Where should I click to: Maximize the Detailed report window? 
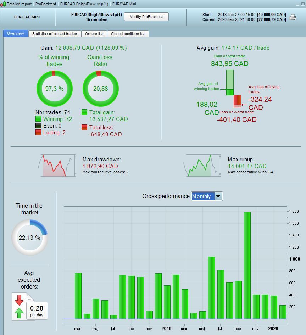click(x=303, y=4)
